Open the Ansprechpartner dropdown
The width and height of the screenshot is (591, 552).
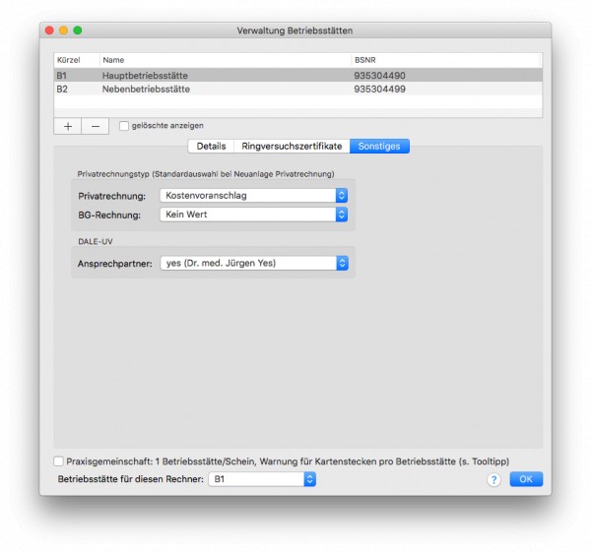coord(254,263)
